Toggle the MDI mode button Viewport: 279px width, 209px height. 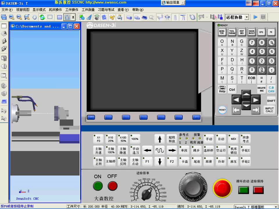(x=233, y=139)
